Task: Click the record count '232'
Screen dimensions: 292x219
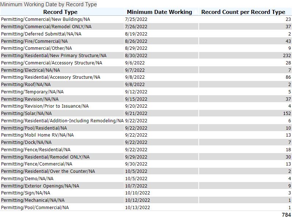Action: pyautogui.click(x=287, y=55)
